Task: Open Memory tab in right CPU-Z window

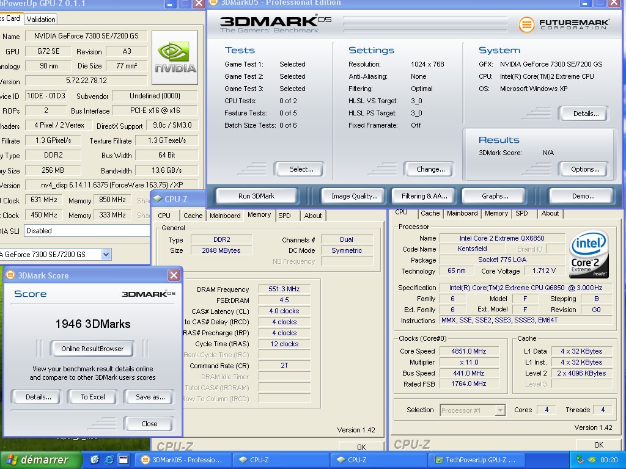Action: (x=496, y=213)
